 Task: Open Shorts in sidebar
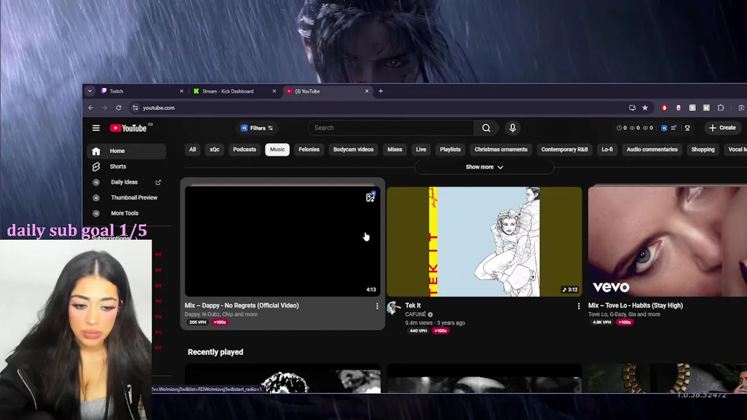(127, 167)
